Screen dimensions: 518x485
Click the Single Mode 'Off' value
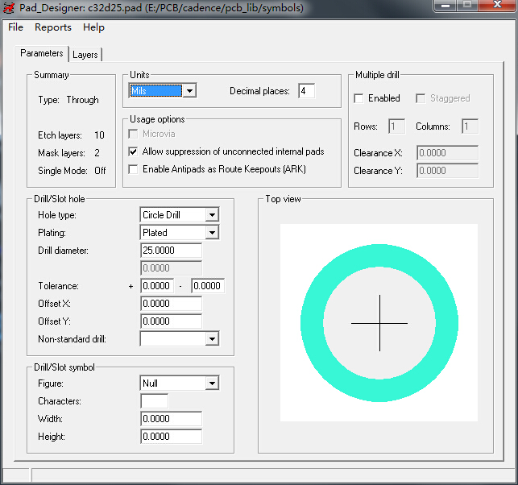[x=100, y=171]
